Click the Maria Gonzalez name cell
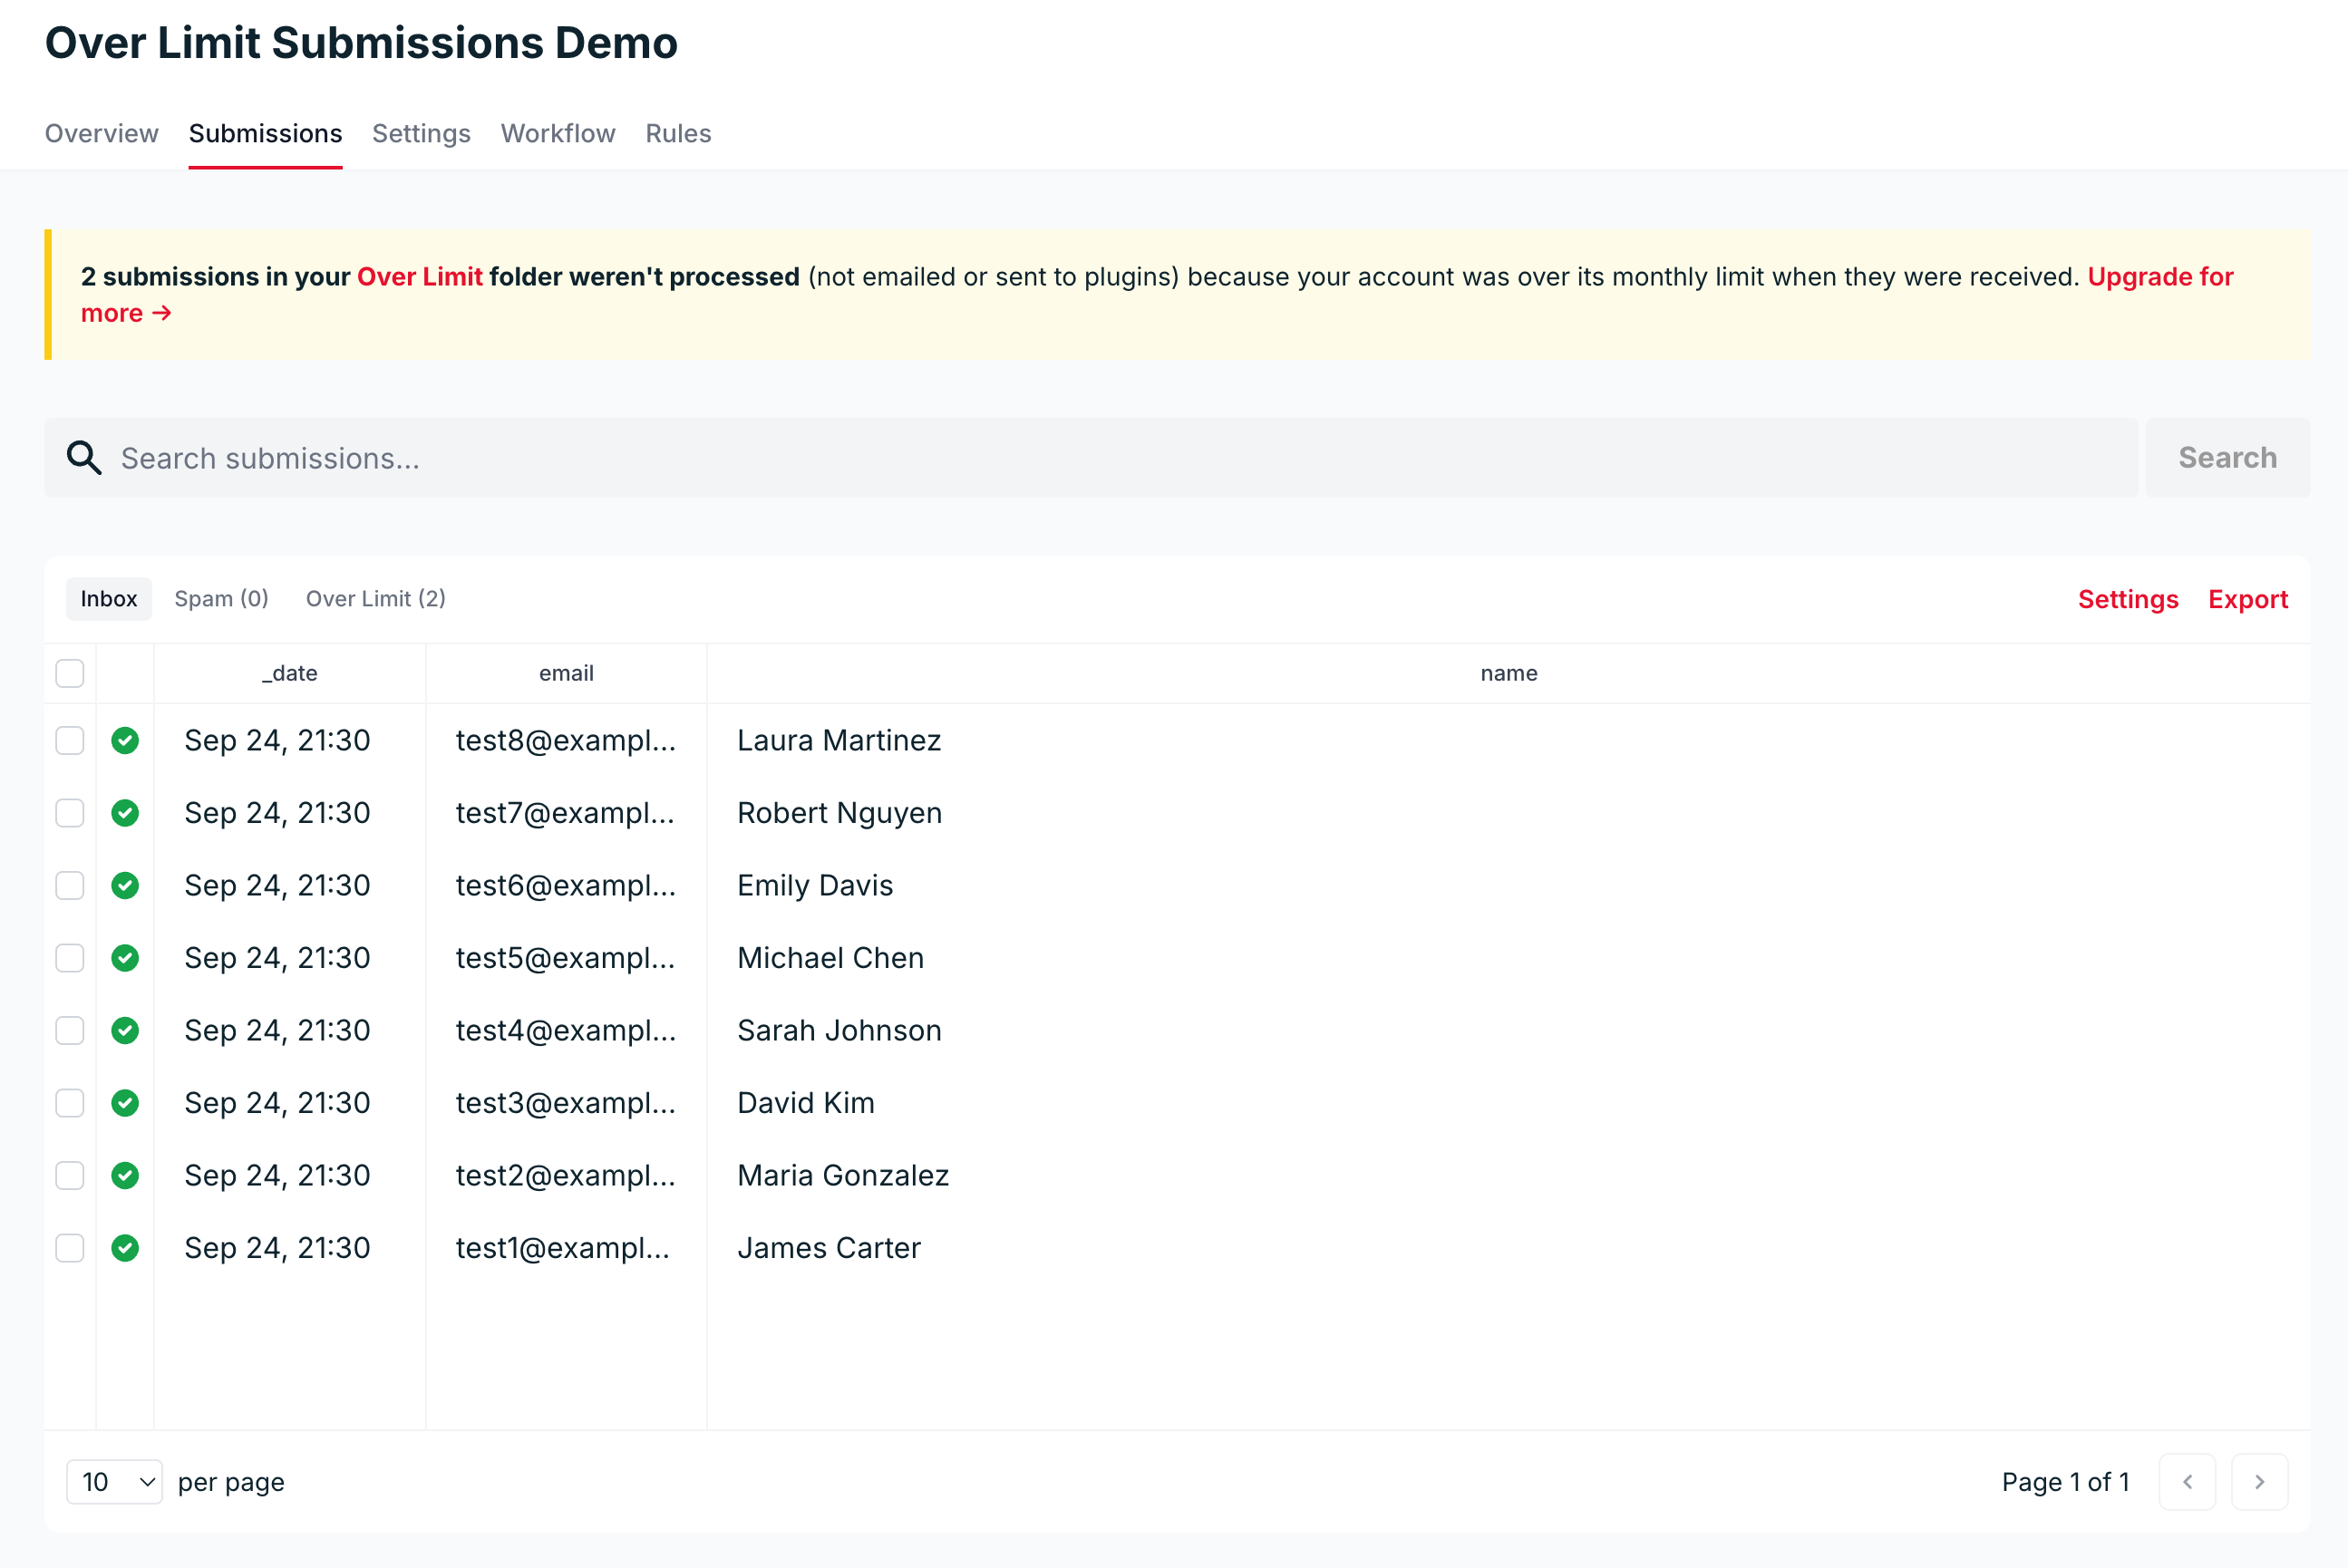The image size is (2348, 1568). (x=843, y=1175)
